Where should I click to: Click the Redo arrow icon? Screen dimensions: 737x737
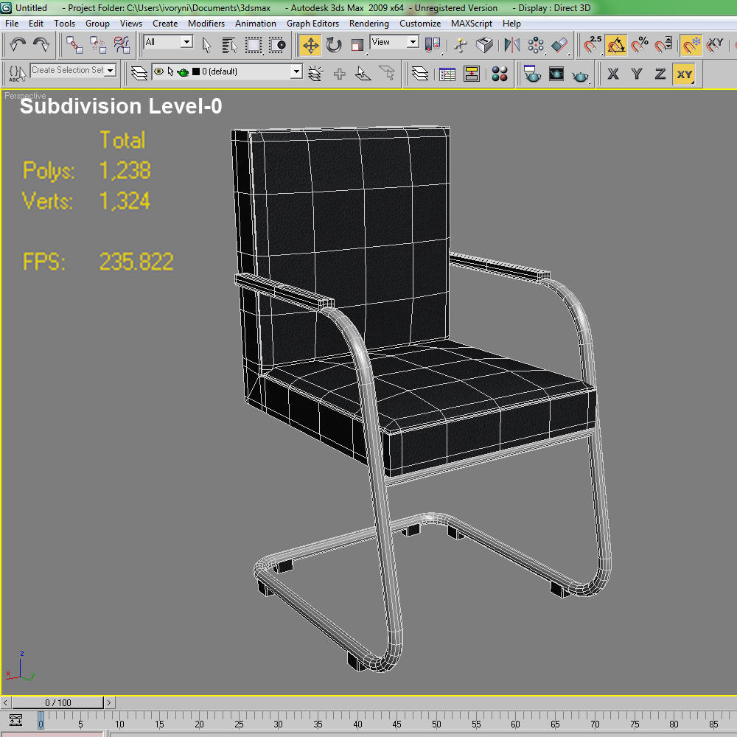pos(41,45)
